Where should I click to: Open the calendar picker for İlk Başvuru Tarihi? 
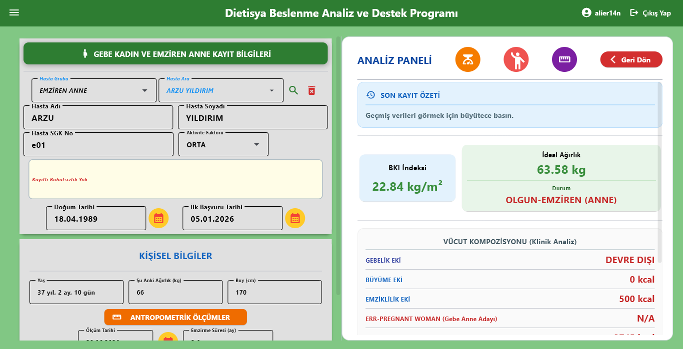pos(295,218)
